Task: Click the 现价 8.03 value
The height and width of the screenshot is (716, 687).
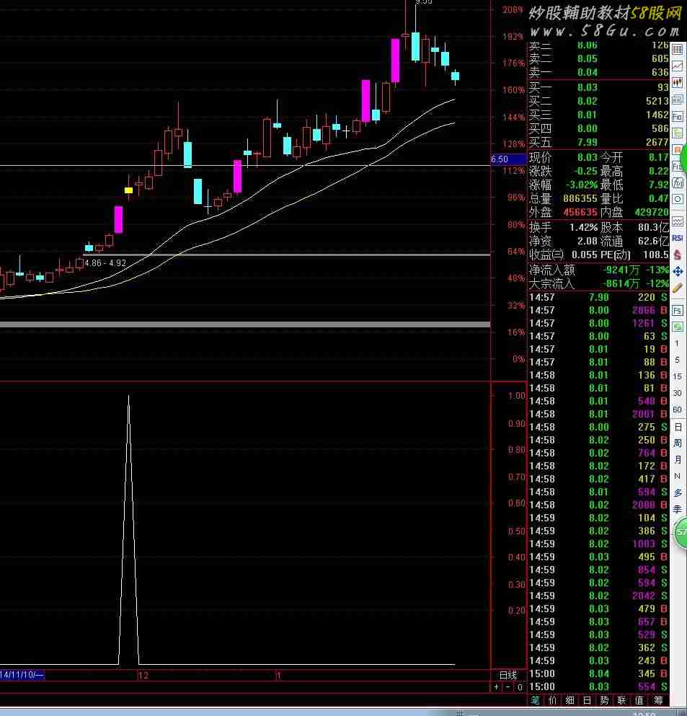Action: click(587, 157)
